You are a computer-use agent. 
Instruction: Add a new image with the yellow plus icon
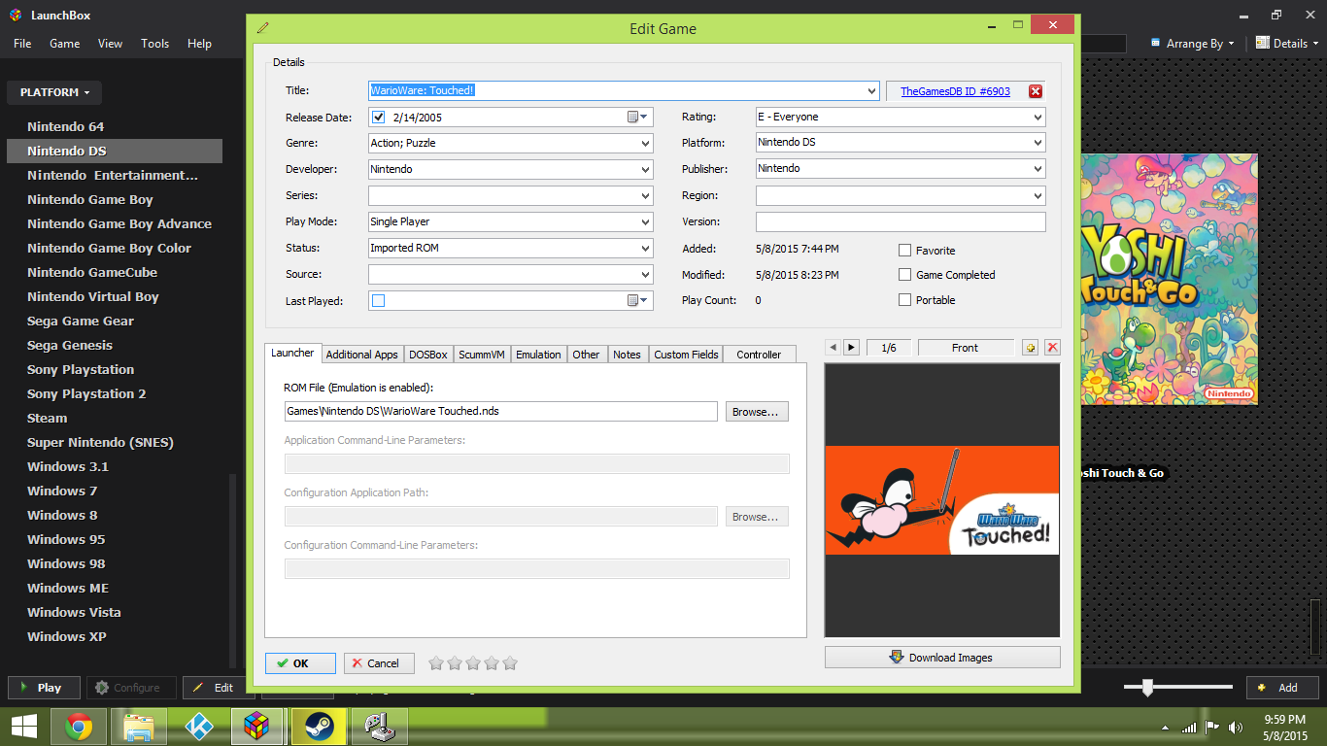point(1030,347)
